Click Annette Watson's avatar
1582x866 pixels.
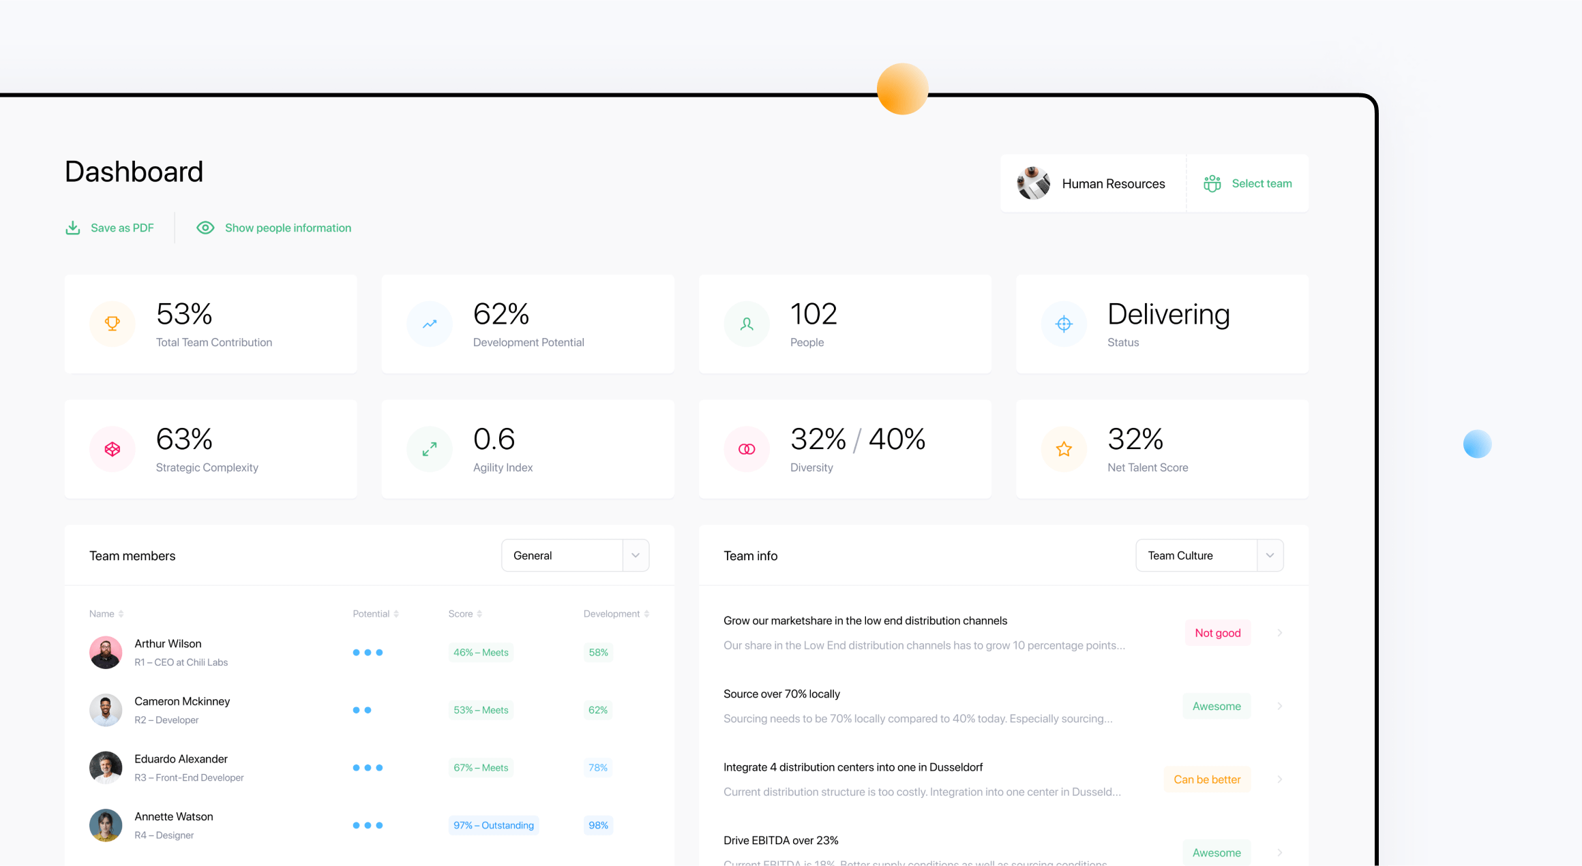click(x=106, y=825)
